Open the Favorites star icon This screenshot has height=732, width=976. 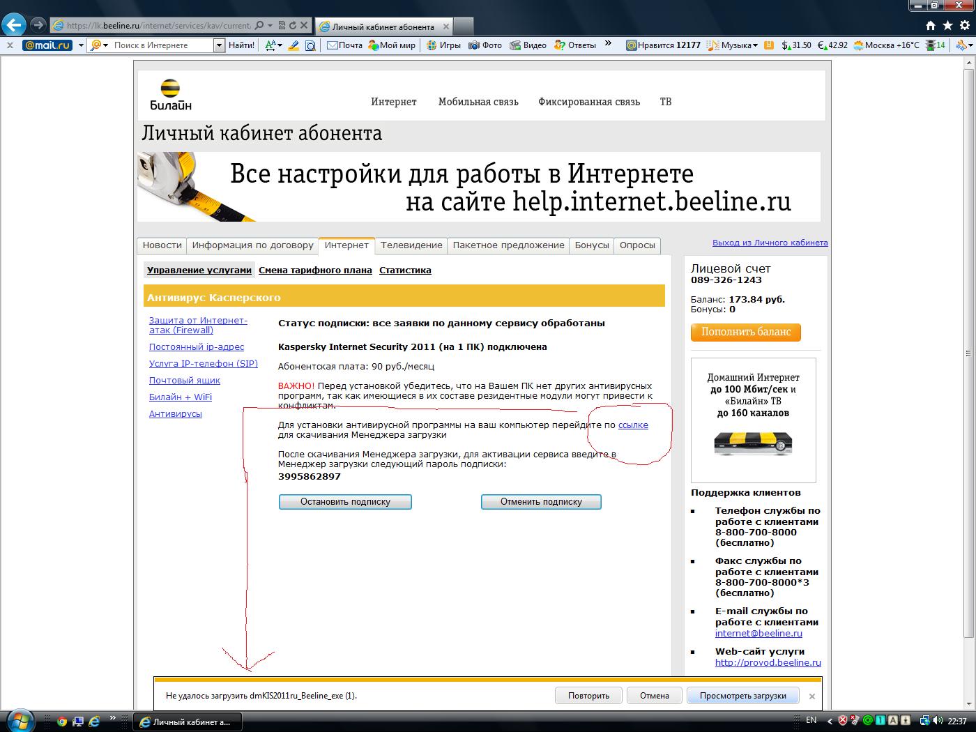[947, 25]
